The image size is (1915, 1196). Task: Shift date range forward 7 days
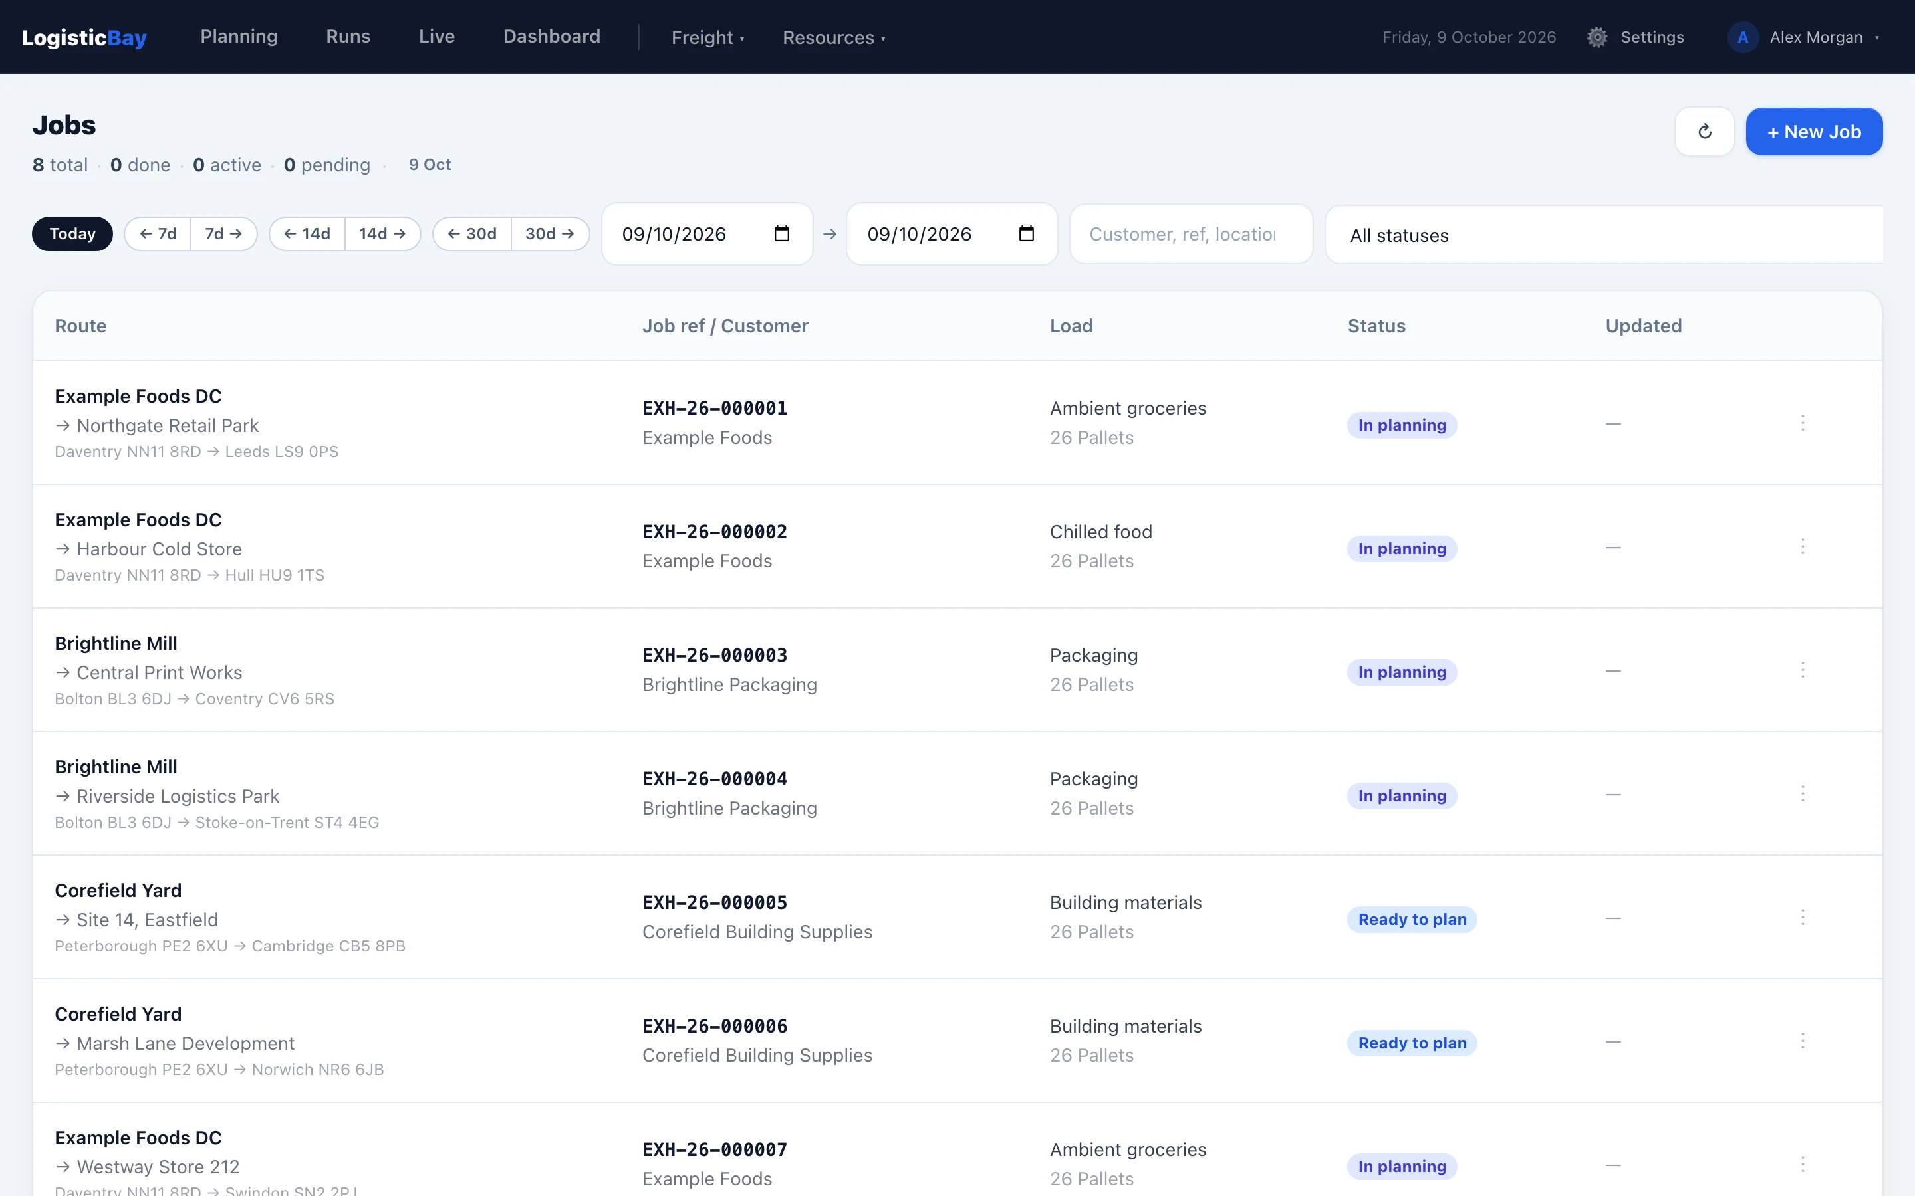pos(224,233)
